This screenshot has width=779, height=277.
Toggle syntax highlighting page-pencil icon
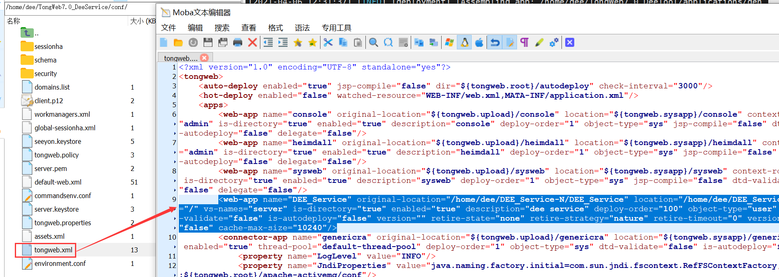coord(510,43)
